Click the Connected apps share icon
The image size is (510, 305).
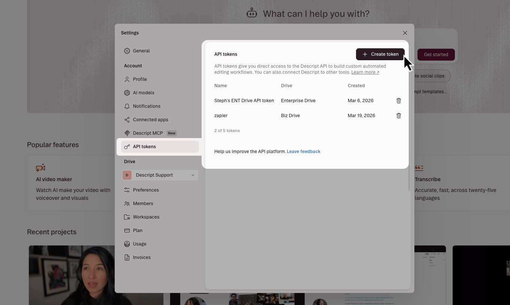click(127, 120)
